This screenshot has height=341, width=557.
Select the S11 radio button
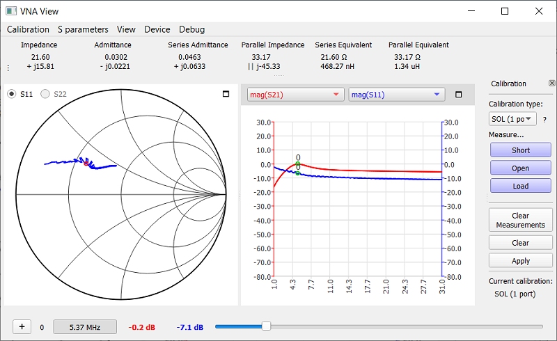(x=12, y=94)
